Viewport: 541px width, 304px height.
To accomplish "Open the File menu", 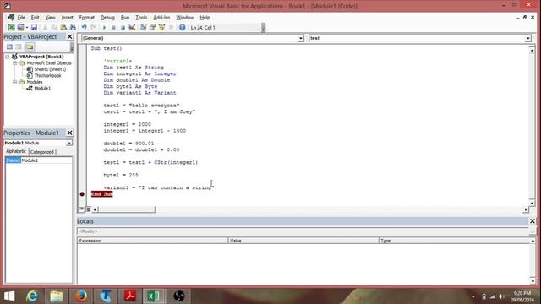I will (x=21, y=17).
